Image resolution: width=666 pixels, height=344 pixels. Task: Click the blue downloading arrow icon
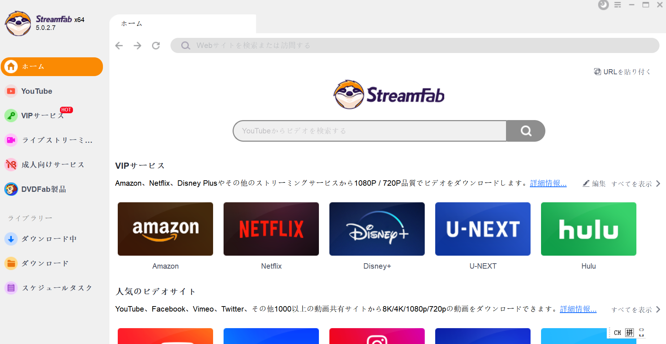point(11,239)
